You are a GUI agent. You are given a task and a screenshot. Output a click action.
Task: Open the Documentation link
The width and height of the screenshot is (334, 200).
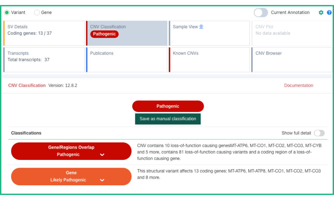(x=299, y=86)
